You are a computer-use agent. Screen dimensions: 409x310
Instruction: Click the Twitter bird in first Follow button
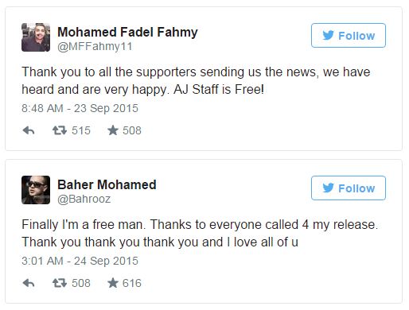[x=328, y=35]
